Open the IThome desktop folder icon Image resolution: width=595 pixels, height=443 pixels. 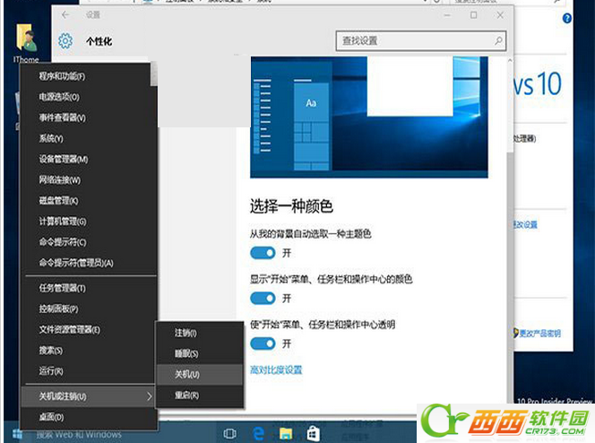(26, 43)
